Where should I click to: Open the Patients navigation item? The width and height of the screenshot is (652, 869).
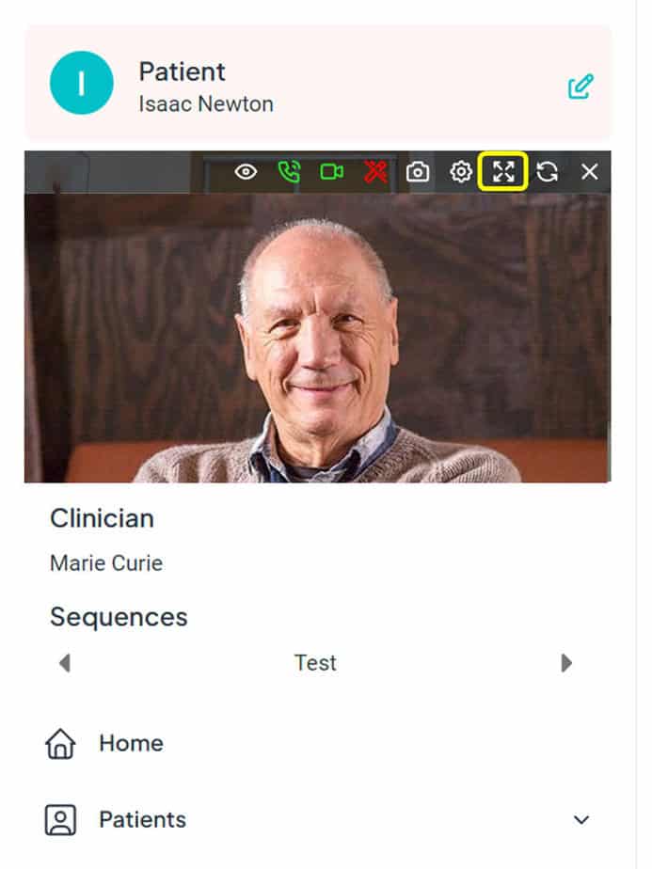[x=141, y=819]
